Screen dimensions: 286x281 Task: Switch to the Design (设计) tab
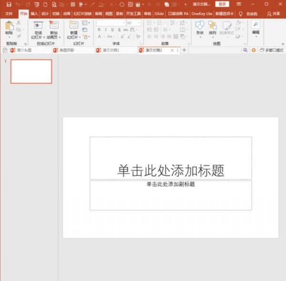point(45,14)
